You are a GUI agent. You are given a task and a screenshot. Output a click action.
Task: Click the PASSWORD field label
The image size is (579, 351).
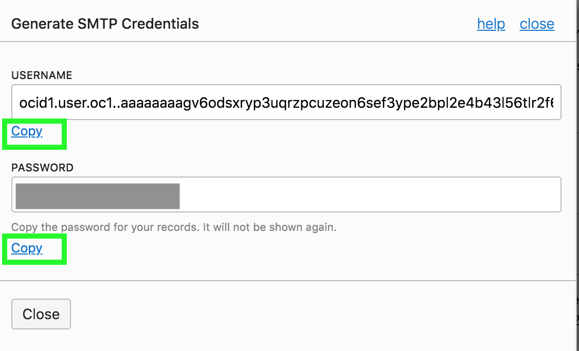[42, 168]
